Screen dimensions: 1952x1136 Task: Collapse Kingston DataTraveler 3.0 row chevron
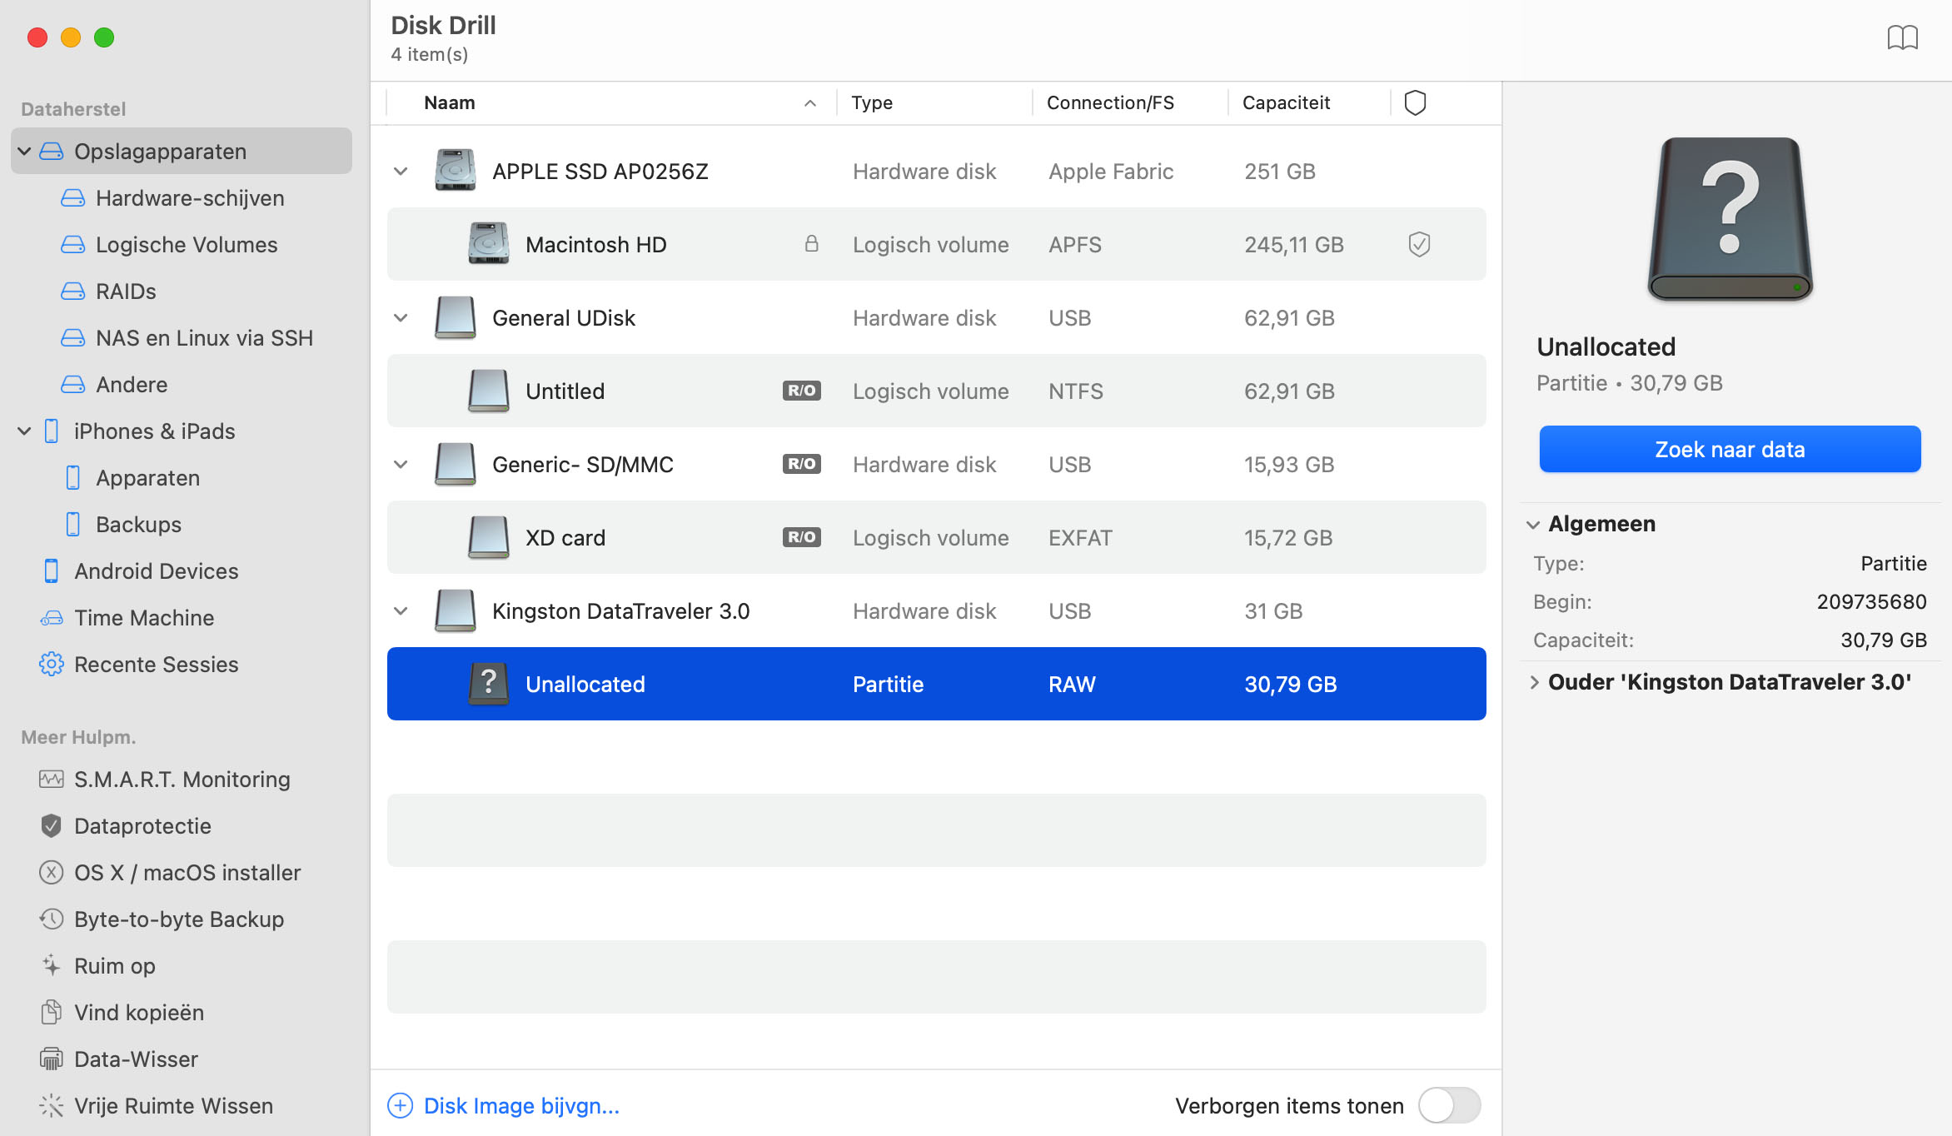pos(401,610)
